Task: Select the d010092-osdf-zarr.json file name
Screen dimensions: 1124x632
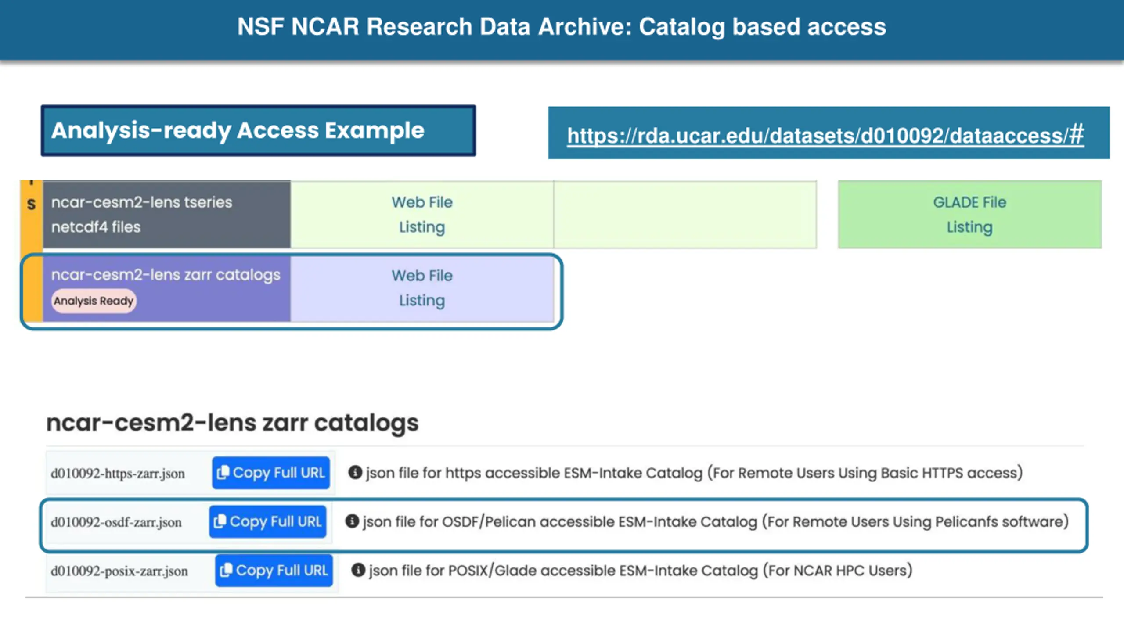Action: pos(116,522)
